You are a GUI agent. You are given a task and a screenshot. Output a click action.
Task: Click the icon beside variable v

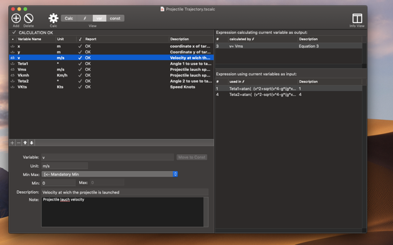coord(13,58)
